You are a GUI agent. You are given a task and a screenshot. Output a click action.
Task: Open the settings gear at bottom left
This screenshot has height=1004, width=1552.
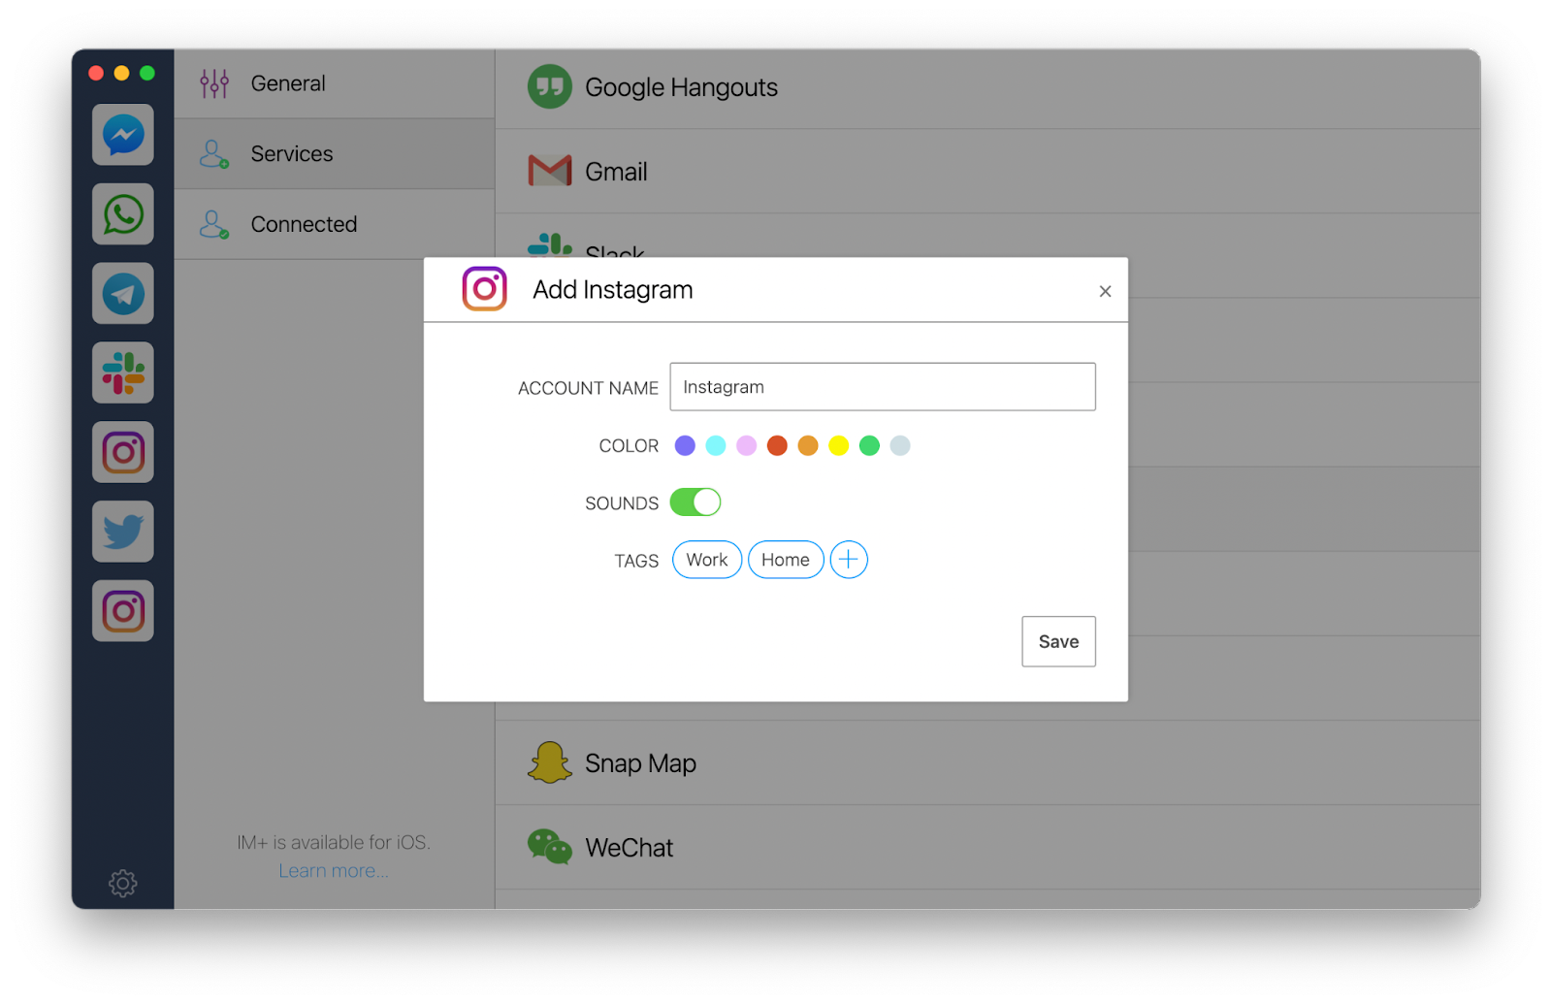(122, 884)
